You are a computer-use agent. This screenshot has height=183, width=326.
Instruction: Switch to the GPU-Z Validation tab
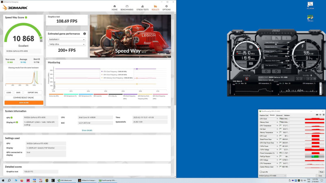287,115
